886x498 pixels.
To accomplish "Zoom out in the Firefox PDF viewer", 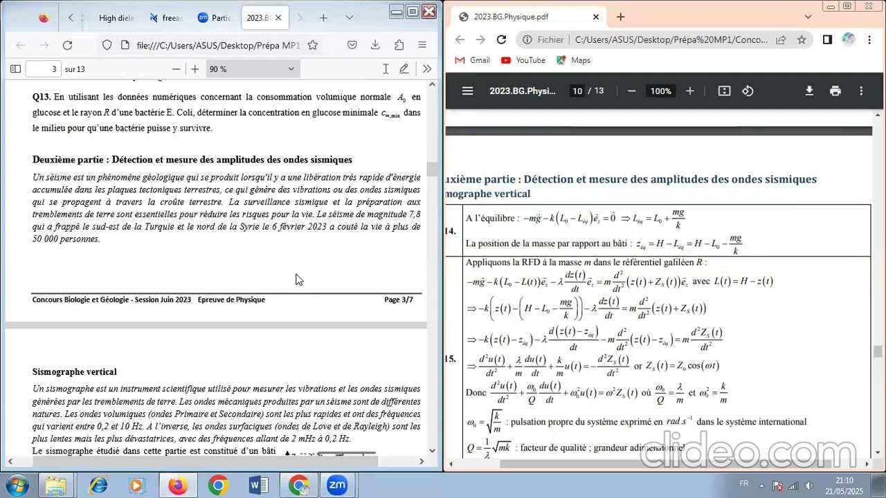I will point(176,69).
